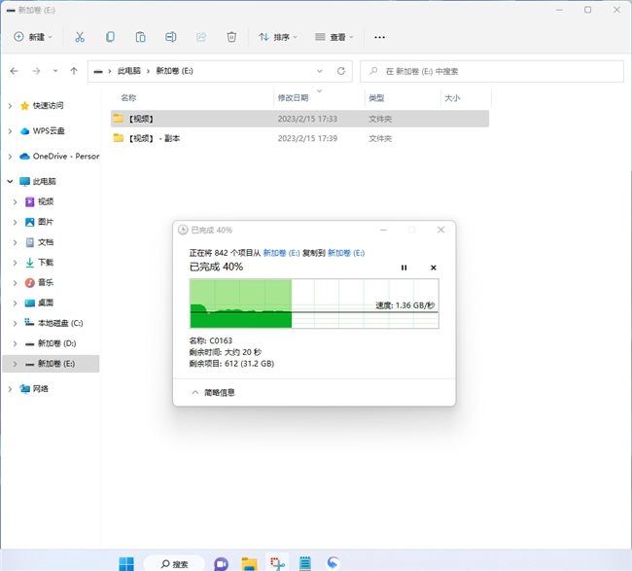Click the Cut scissors icon in toolbar
Image resolution: width=632 pixels, height=571 pixels.
80,37
